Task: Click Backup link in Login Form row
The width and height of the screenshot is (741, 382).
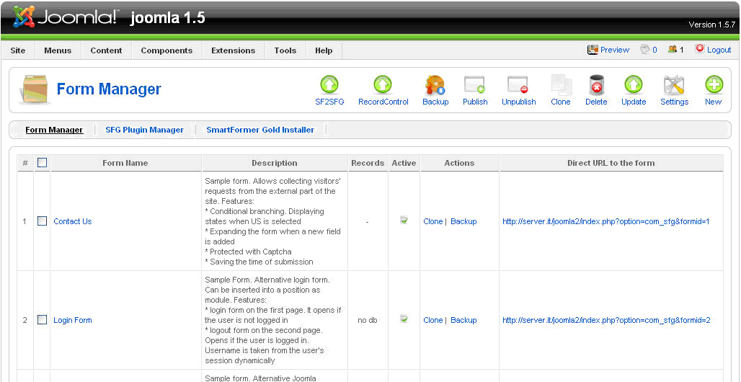Action: tap(463, 320)
